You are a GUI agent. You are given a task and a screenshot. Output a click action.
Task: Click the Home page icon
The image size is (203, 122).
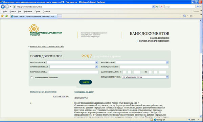[184, 16]
